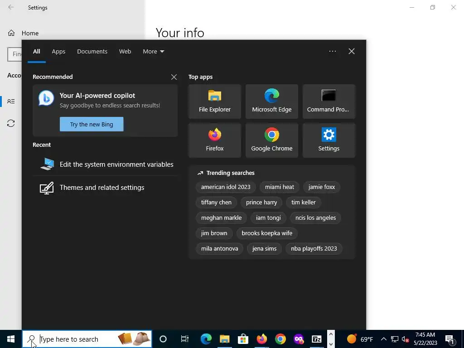Search trending american idol 2023

tap(226, 187)
